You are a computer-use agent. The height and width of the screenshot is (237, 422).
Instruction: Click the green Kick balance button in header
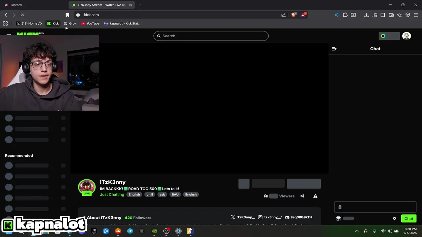pos(389,36)
